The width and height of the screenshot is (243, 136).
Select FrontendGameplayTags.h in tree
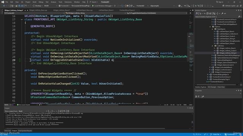tap(221, 79)
